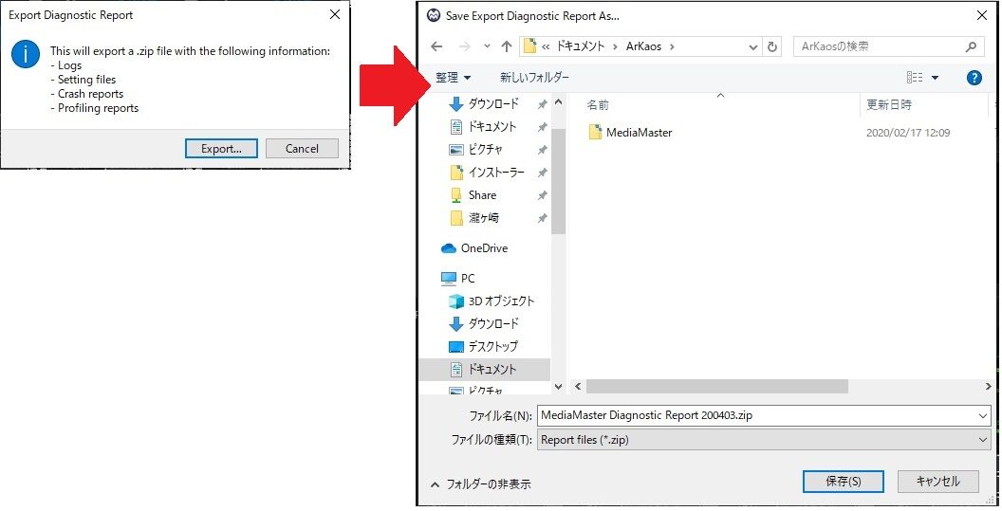Image resolution: width=1002 pixels, height=511 pixels.
Task: Click キャンセル in save dialog
Action: [937, 481]
